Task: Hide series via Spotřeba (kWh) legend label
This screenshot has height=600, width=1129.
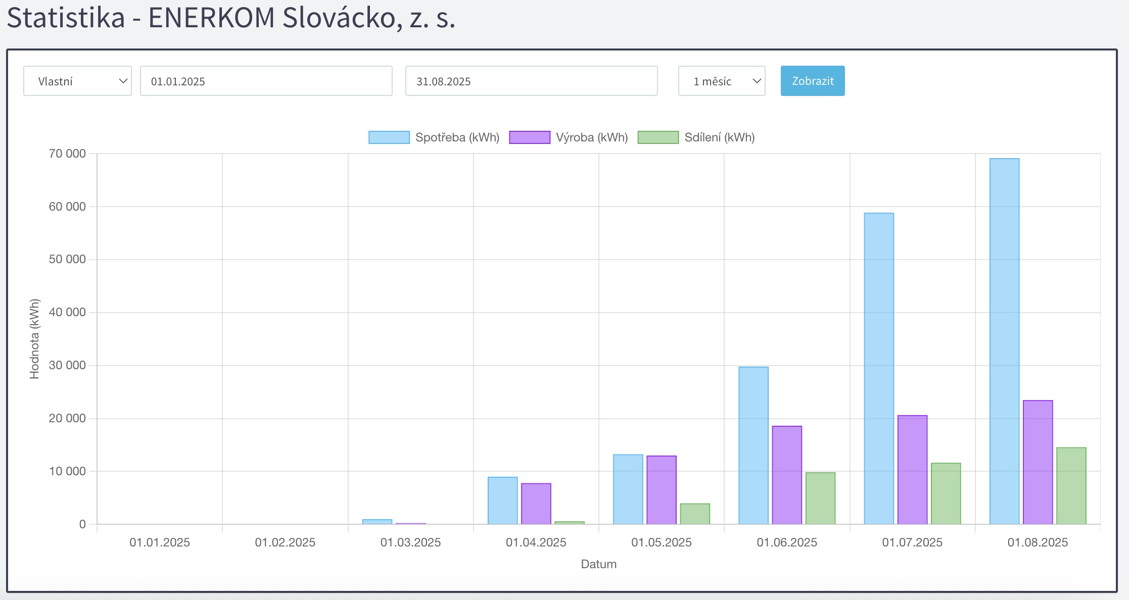Action: (x=457, y=137)
